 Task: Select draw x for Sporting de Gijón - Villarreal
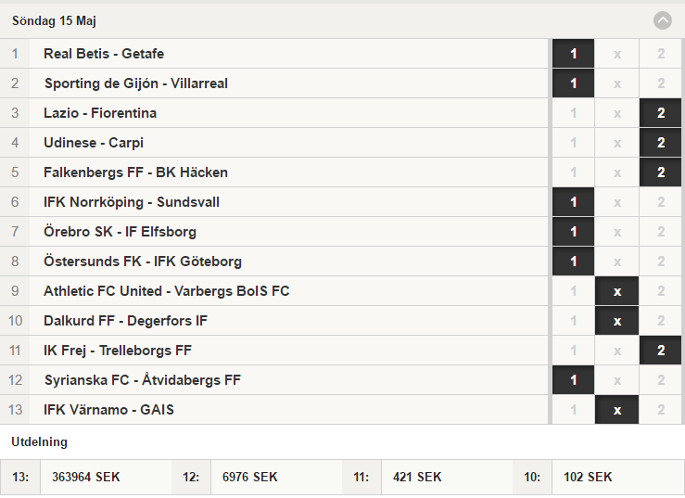pyautogui.click(x=616, y=83)
